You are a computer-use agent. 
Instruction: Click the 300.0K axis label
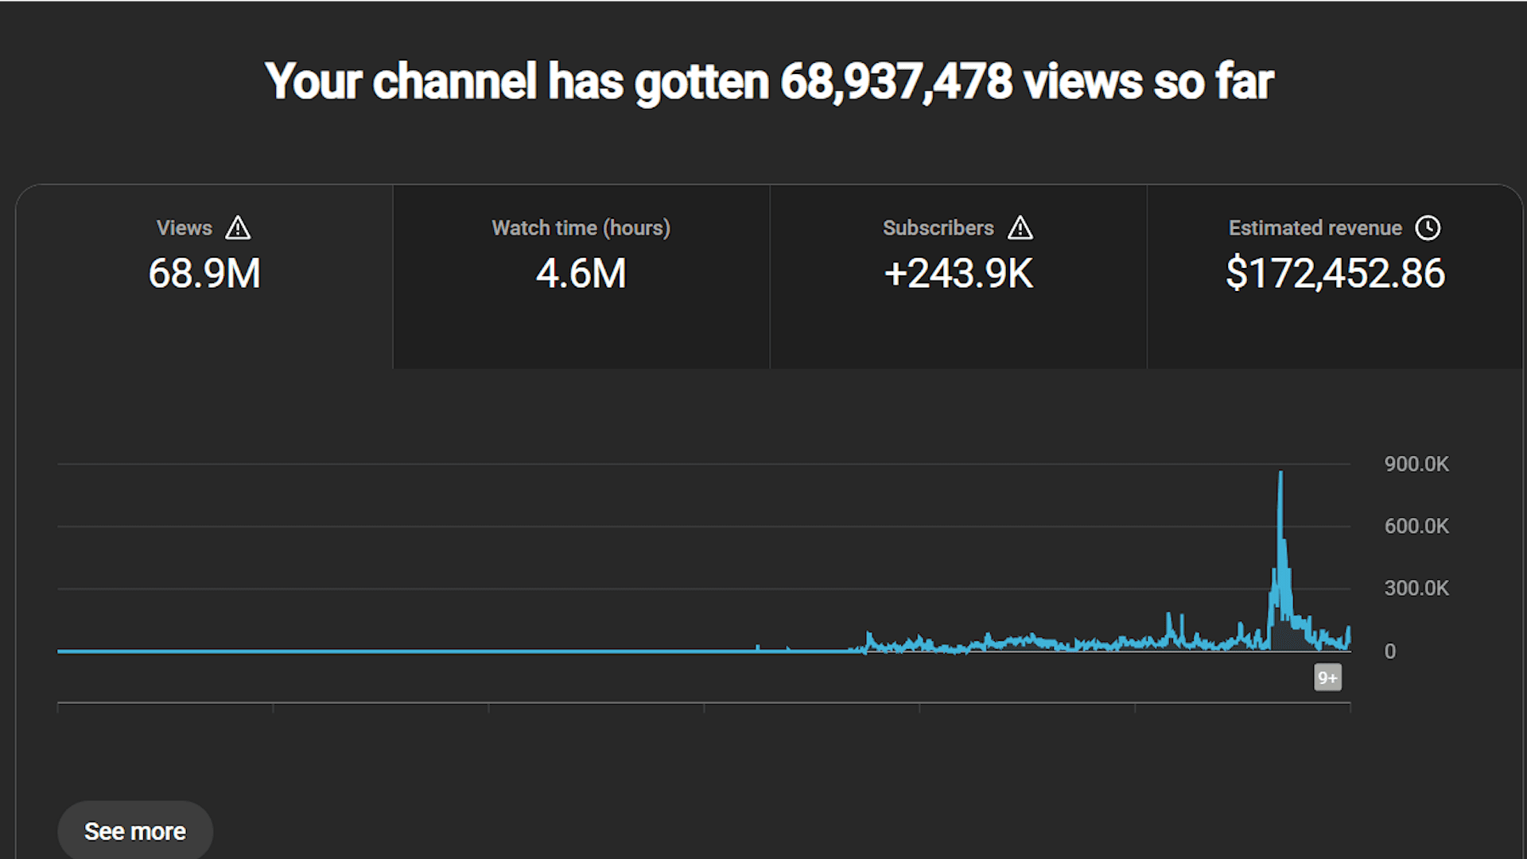pyautogui.click(x=1416, y=588)
